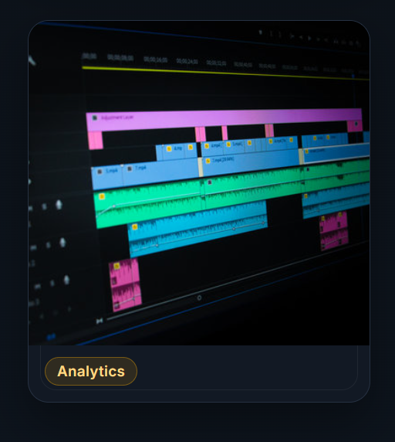Viewport: 395px width, 442px height.
Task: Toggle the S solo button beside the top microphone
Action: pyautogui.click(x=44, y=206)
